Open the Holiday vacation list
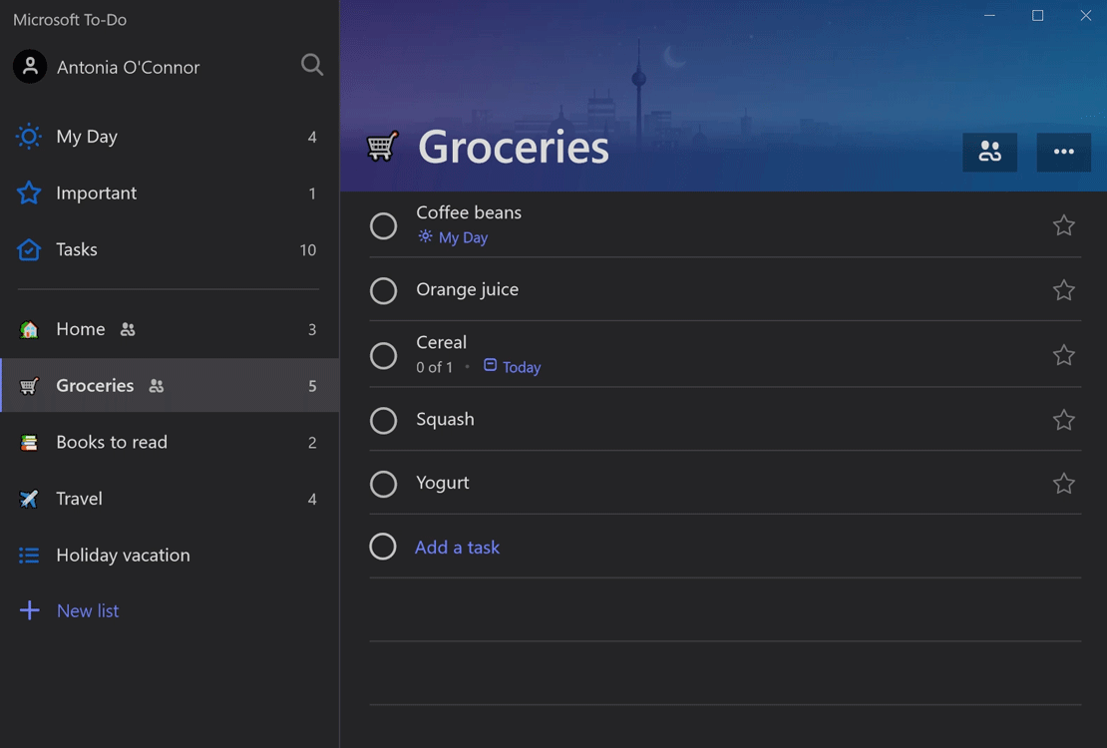 123,556
